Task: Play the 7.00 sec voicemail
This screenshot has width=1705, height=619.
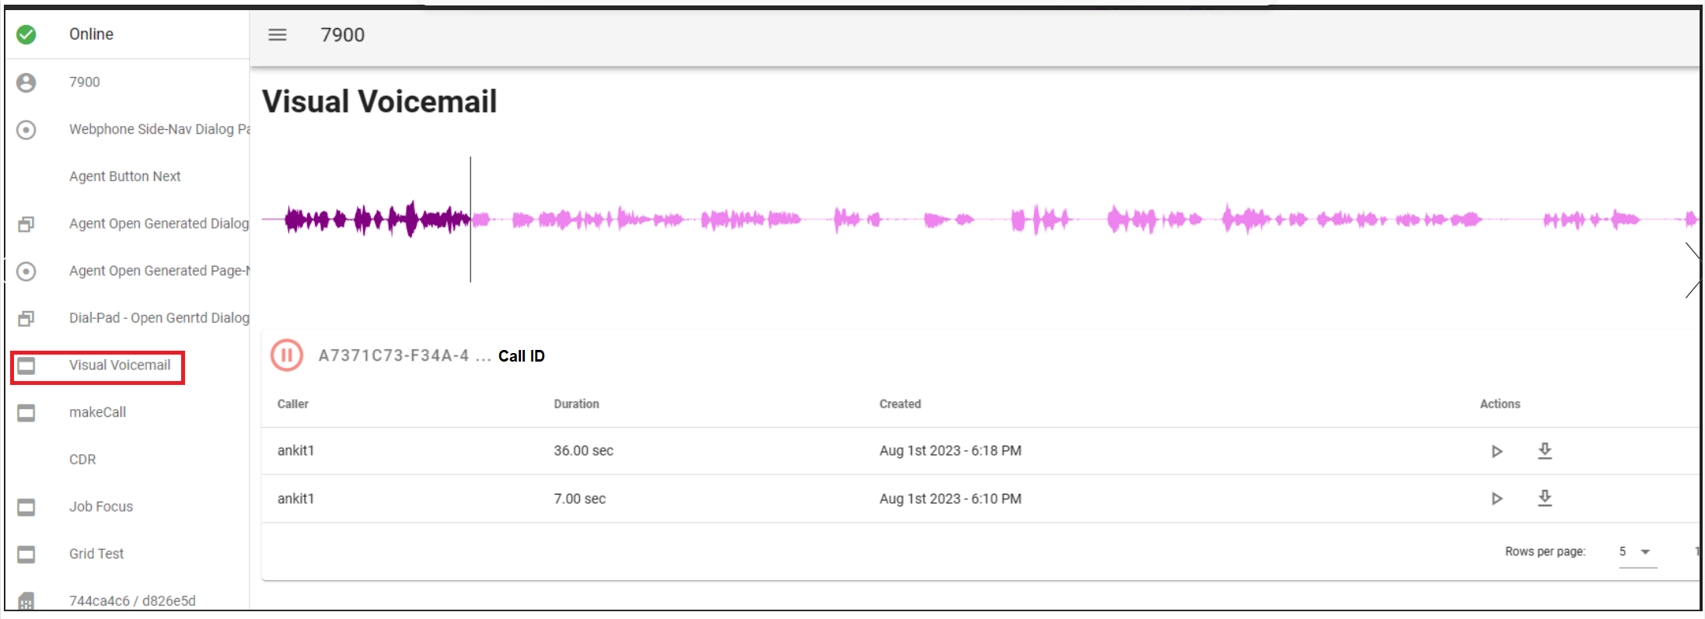Action: 1497,498
